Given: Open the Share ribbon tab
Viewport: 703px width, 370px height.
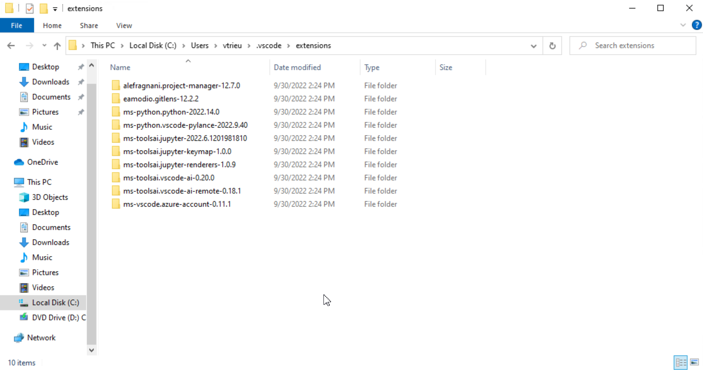Looking at the screenshot, I should pyautogui.click(x=89, y=26).
